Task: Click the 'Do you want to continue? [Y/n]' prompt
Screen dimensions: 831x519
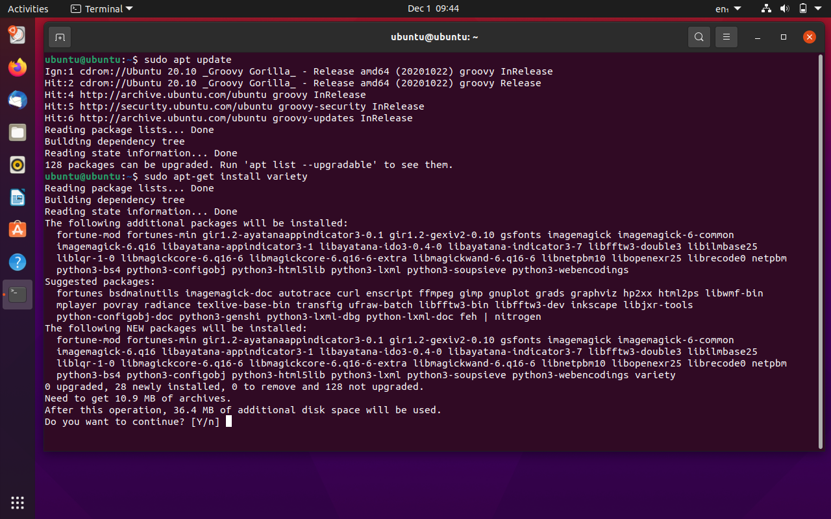Action: (132, 422)
